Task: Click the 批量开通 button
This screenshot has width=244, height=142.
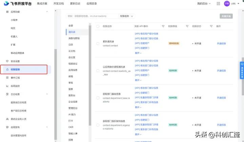Action: point(226,16)
